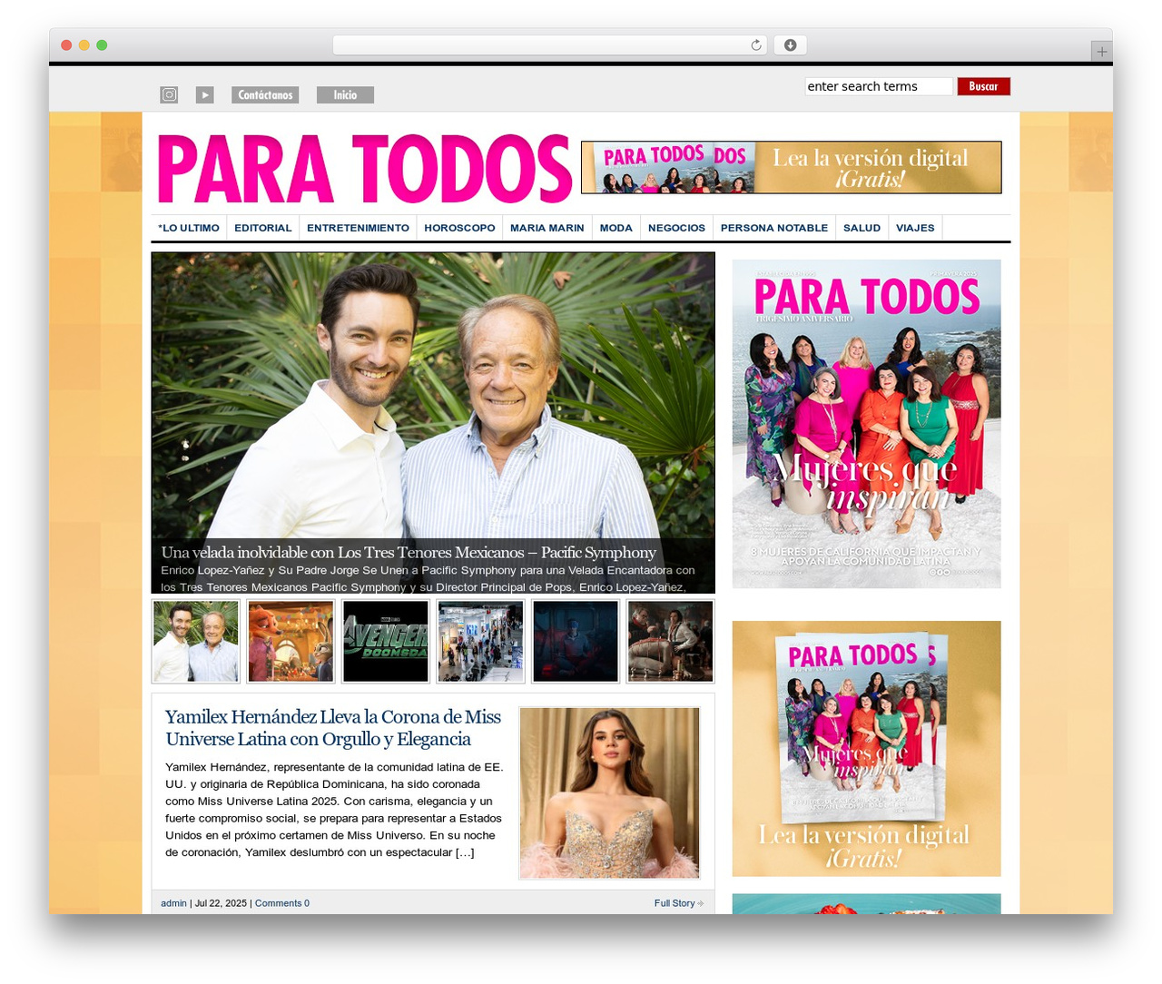Viewport: 1162px width, 984px height.
Task: Open the *LO ULTIMO menu item
Action: tap(189, 228)
